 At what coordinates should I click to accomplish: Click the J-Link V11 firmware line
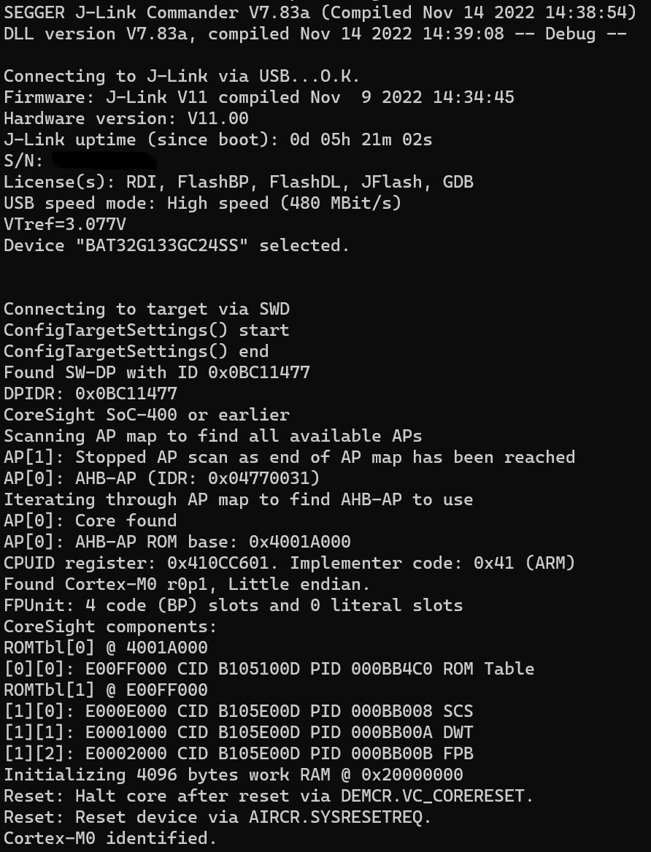pos(259,97)
